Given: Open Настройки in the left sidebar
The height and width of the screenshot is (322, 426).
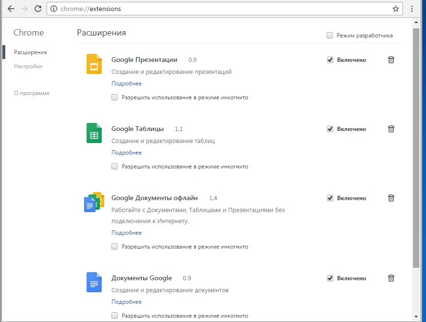Looking at the screenshot, I should [28, 66].
